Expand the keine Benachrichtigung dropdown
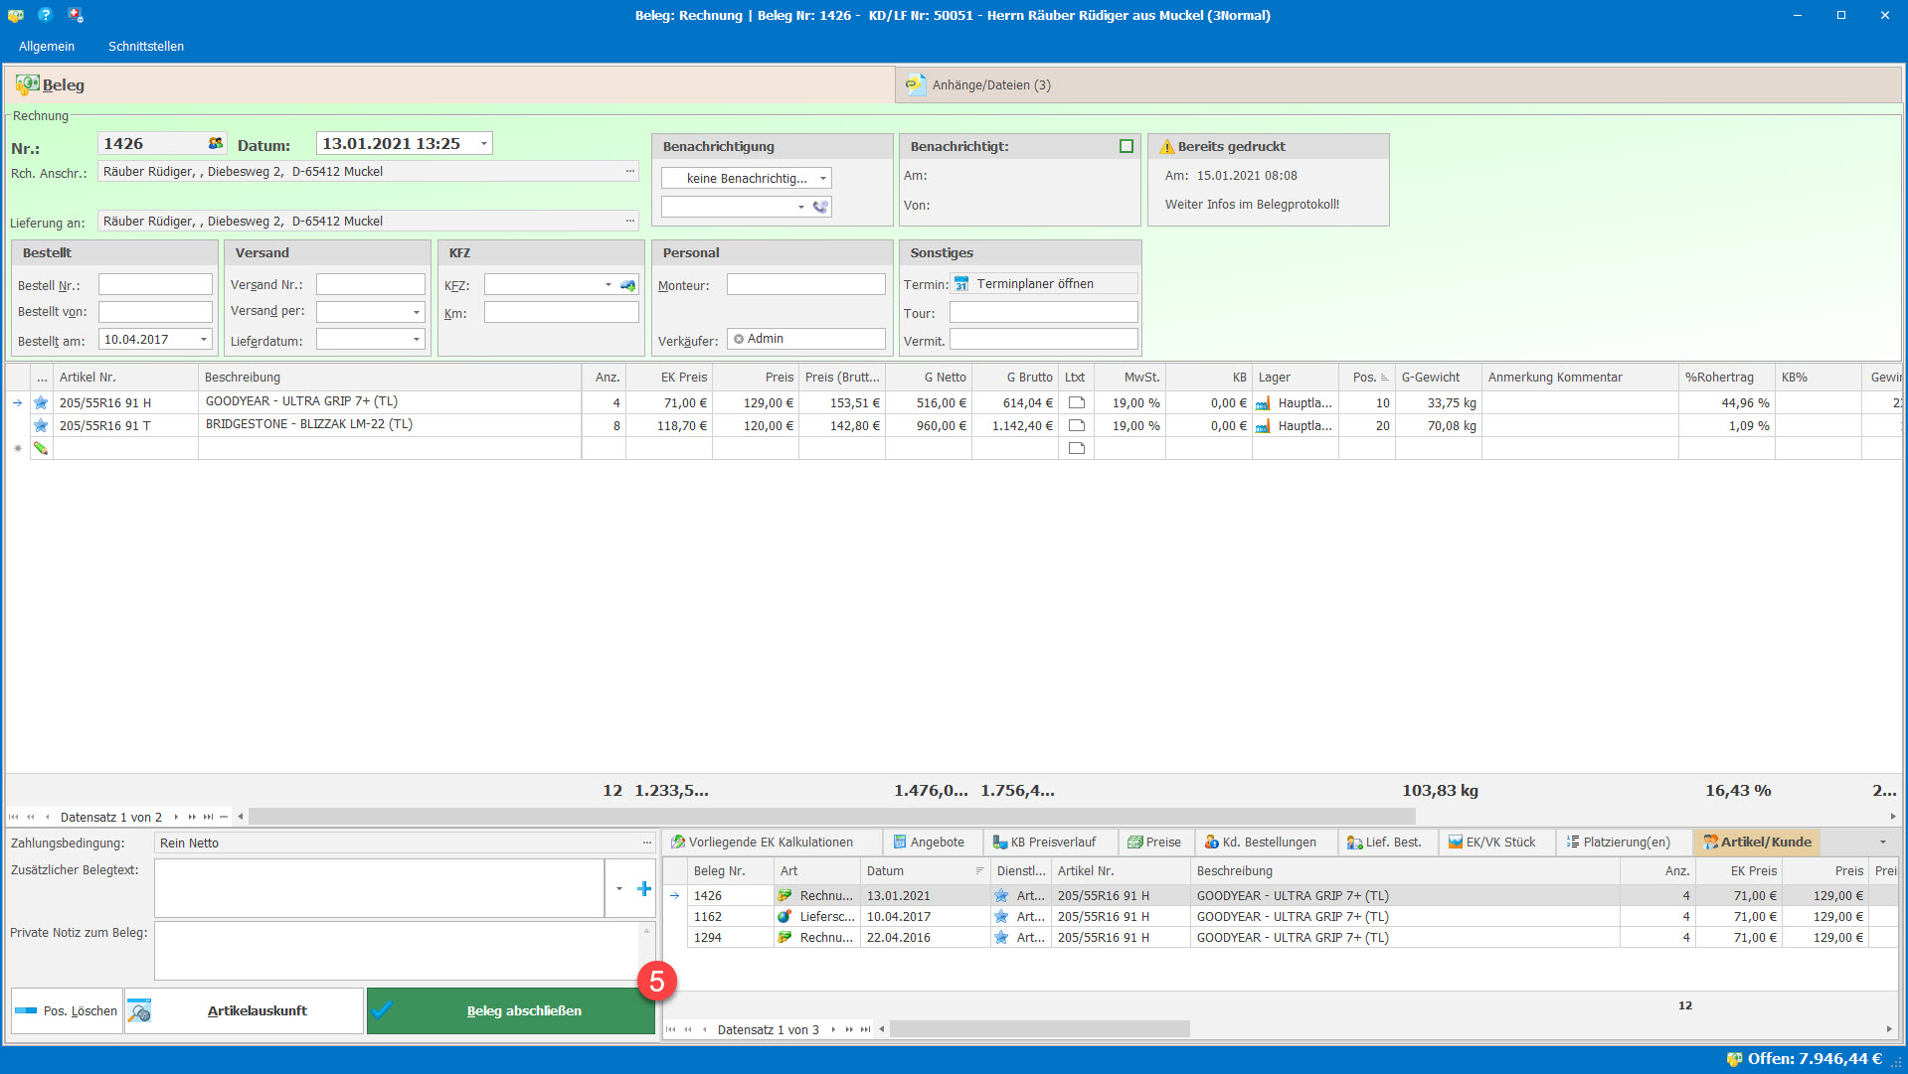Image resolution: width=1908 pixels, height=1074 pixels. coord(822,179)
